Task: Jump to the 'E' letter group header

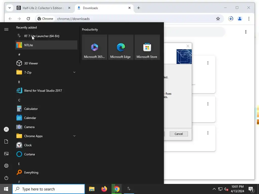Action: [x=19, y=164]
